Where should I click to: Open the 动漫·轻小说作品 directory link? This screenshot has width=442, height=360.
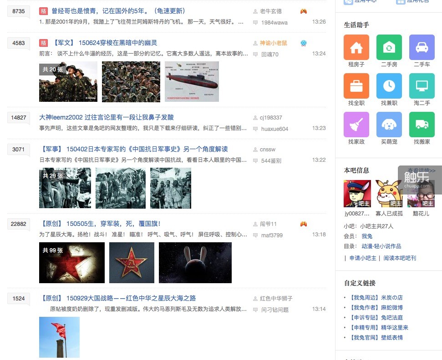click(381, 246)
